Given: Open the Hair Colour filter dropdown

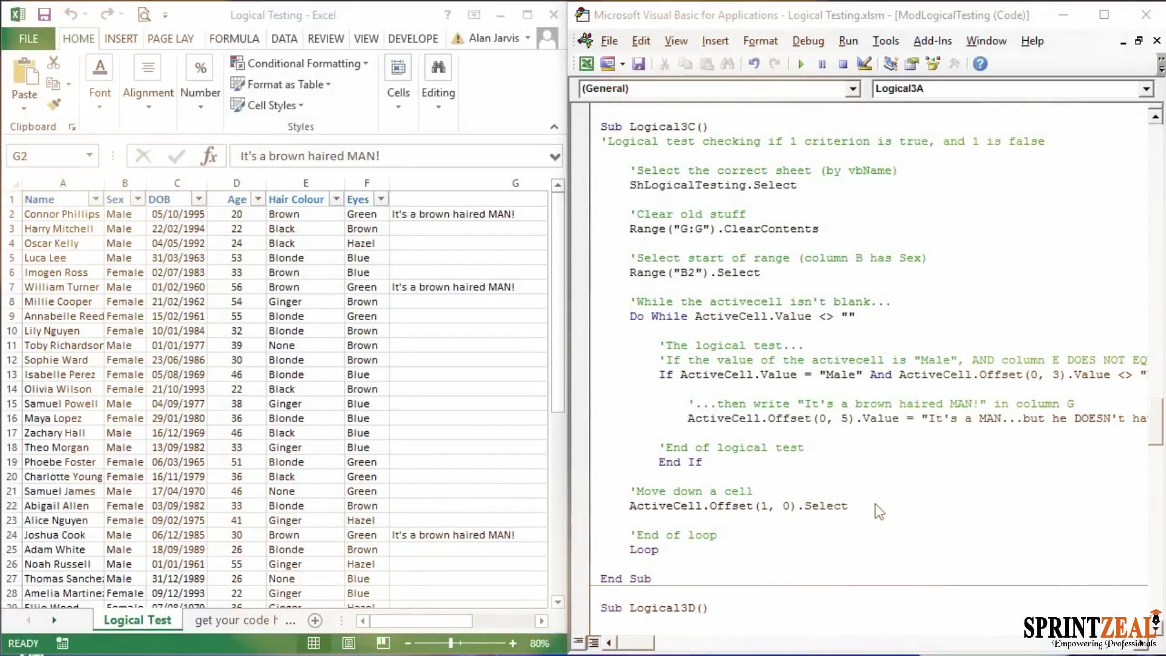Looking at the screenshot, I should point(336,199).
